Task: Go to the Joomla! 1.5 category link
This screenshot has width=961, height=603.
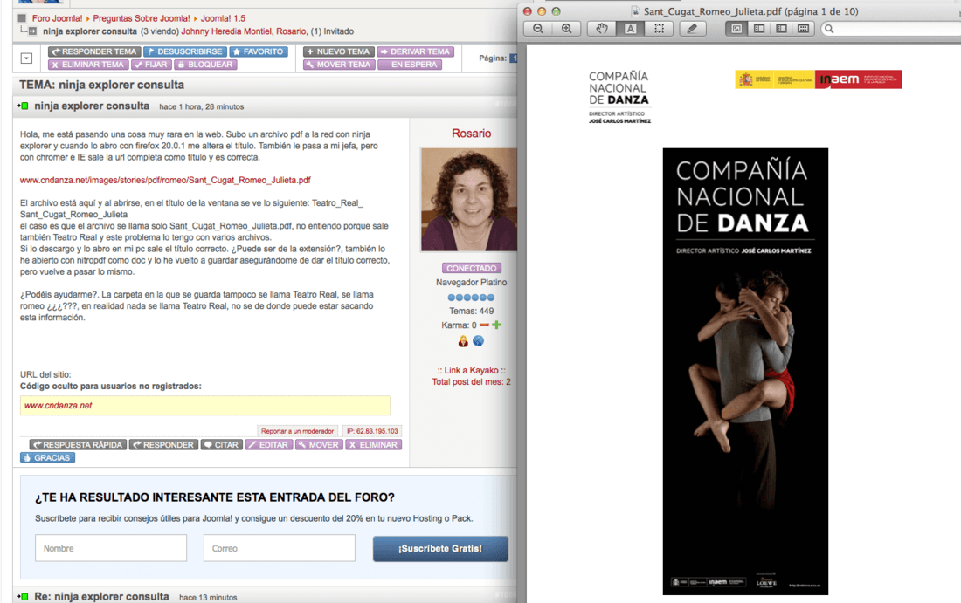Action: (223, 18)
